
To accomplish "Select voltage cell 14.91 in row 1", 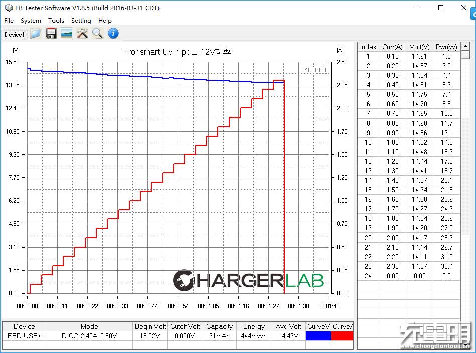I will 419,57.
